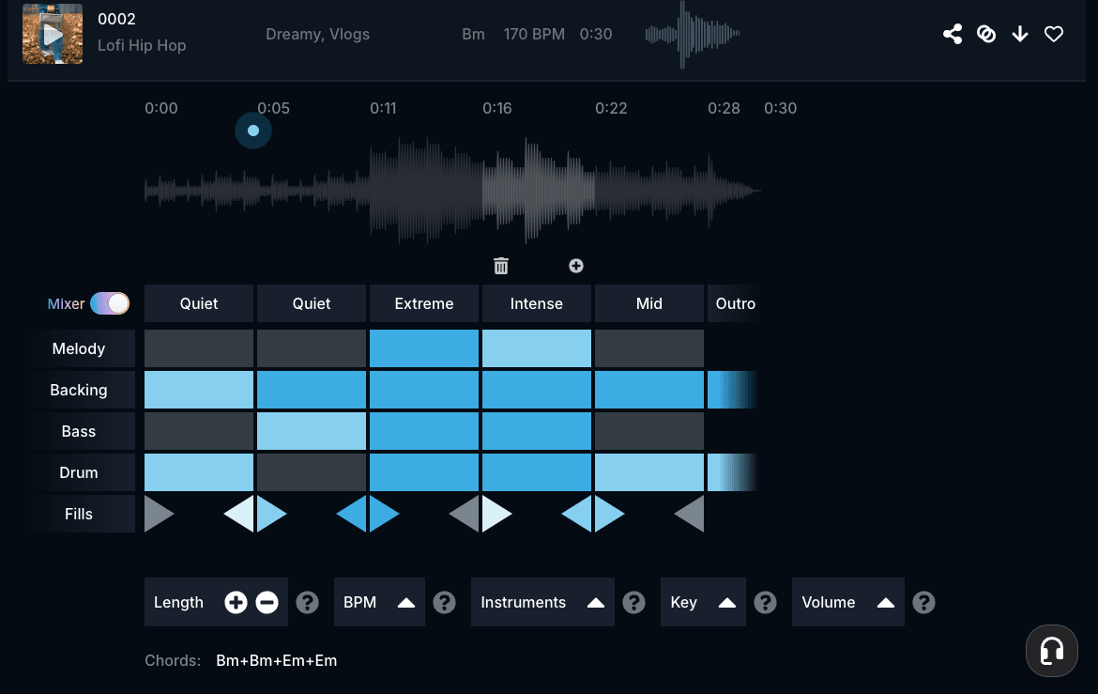Delete the section with the trash icon
The height and width of the screenshot is (694, 1098).
[x=501, y=266]
